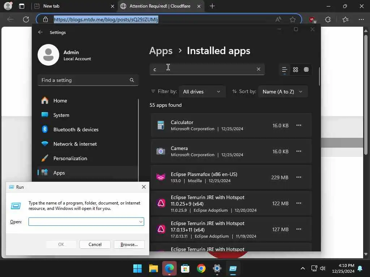The height and width of the screenshot is (277, 370).
Task: Open the Sort by Name dropdown
Action: 283,92
